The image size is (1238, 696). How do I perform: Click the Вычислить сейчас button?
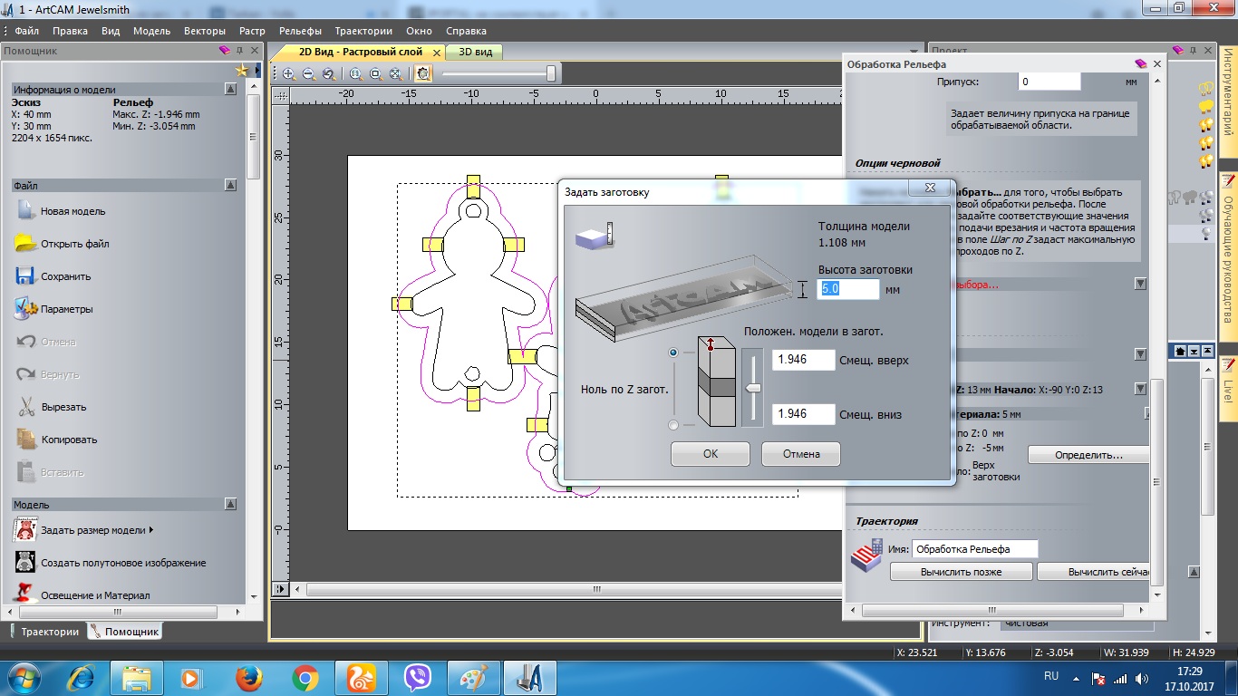coord(1094,572)
